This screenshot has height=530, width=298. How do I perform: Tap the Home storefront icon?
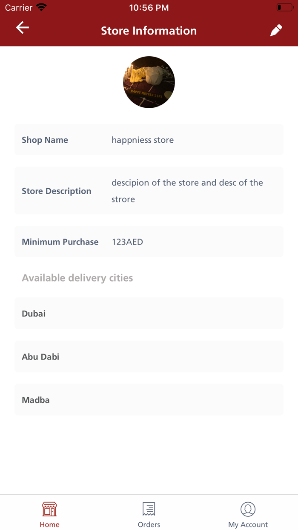[x=49, y=509]
